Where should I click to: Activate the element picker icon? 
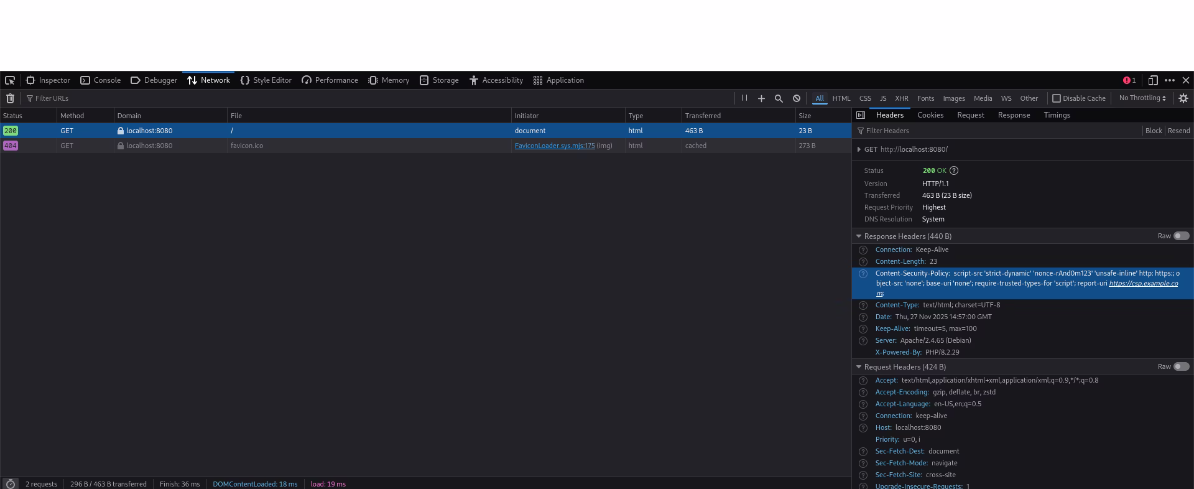point(10,80)
